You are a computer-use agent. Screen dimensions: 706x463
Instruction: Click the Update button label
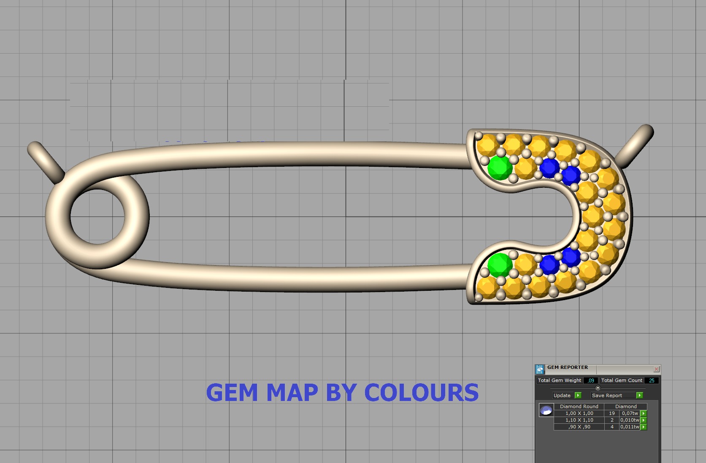pos(562,395)
